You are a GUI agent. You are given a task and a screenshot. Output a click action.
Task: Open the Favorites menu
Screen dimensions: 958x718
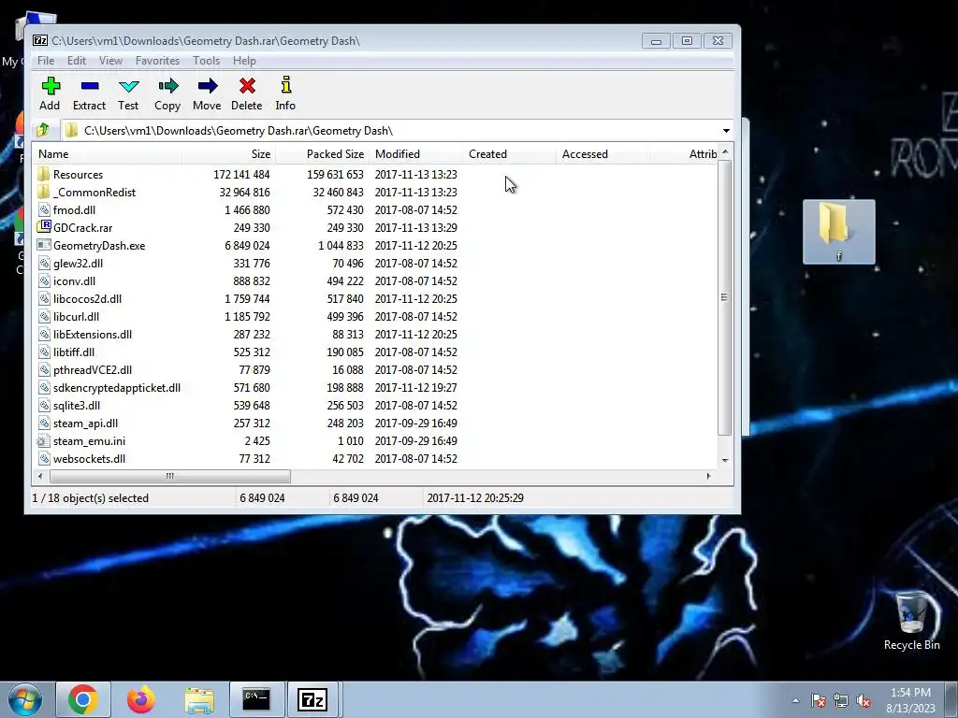[x=157, y=61]
